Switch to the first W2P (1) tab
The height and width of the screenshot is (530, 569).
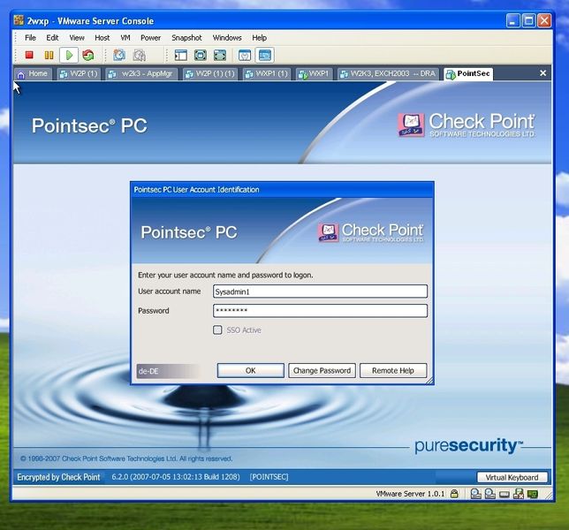[x=79, y=73]
